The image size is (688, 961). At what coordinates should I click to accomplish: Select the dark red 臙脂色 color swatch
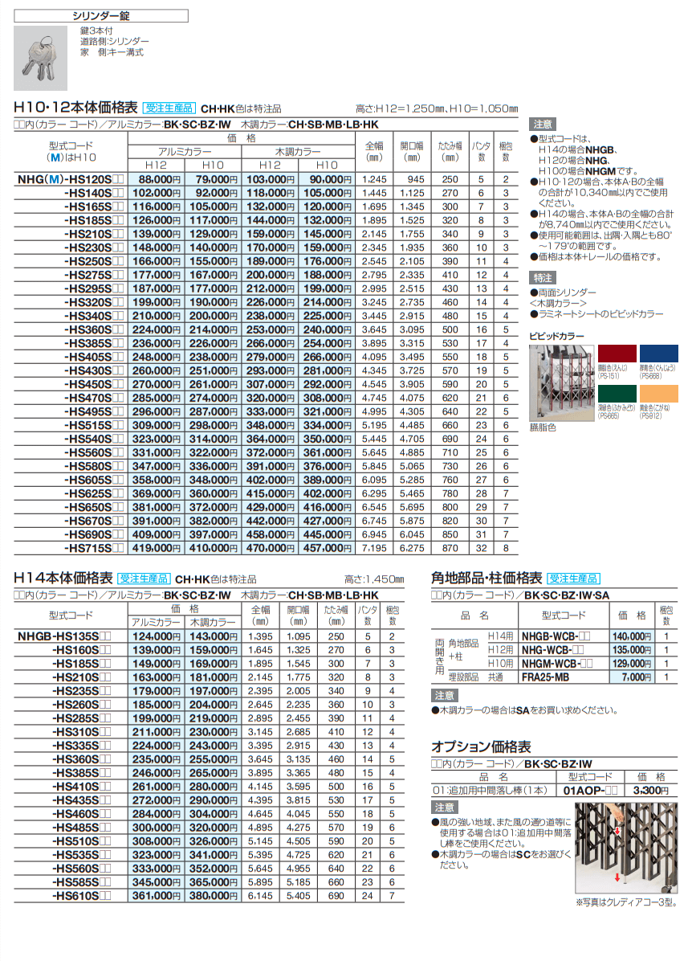coord(617,354)
